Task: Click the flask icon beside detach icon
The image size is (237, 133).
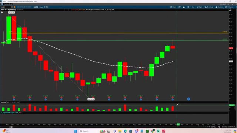Action: (184, 7)
